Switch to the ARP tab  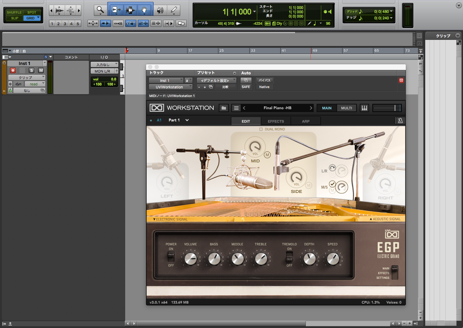pyautogui.click(x=306, y=121)
